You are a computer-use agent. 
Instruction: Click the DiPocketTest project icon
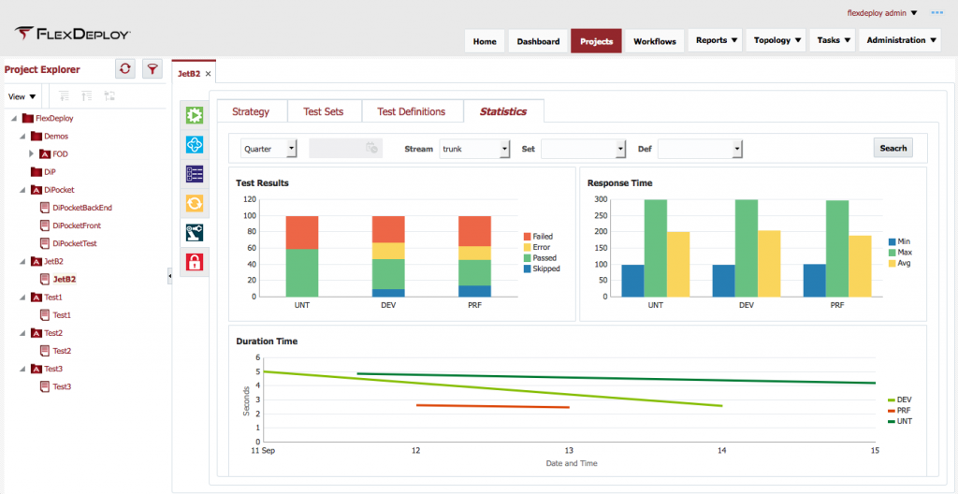click(44, 243)
